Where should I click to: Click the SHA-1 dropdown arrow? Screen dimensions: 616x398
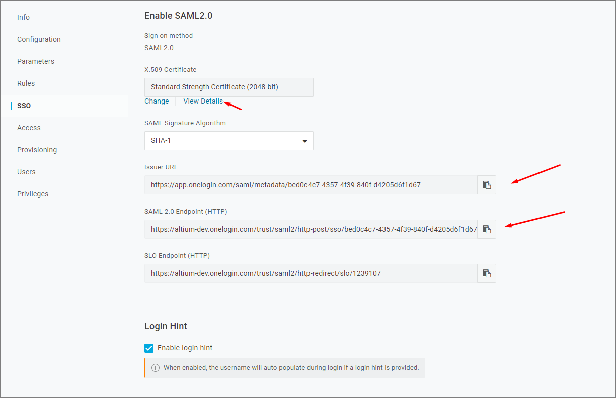pyautogui.click(x=304, y=141)
